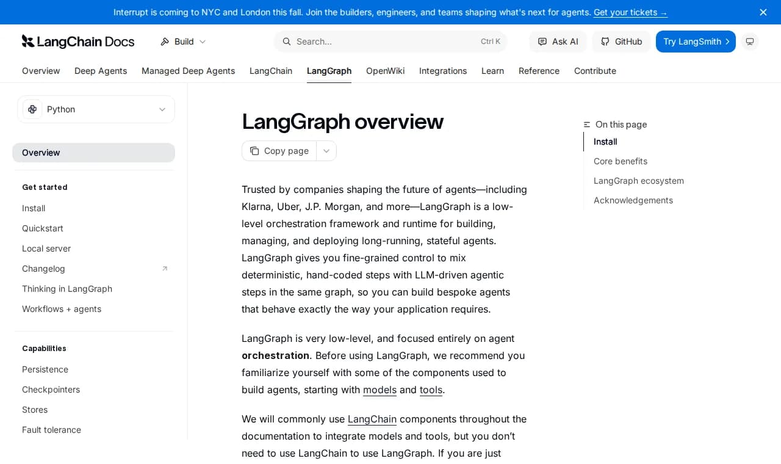Select the LangGraph tab

pos(329,71)
